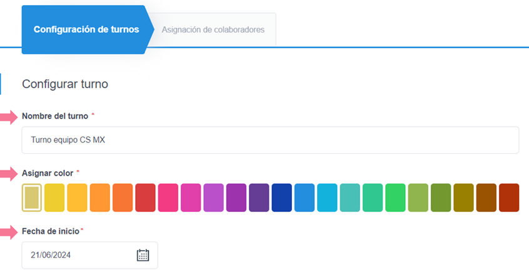The image size is (529, 275).
Task: Select the navy blue color swatch
Action: click(x=281, y=197)
